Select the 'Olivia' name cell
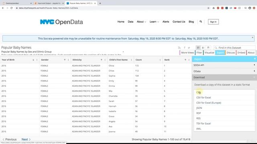 pos(111,66)
